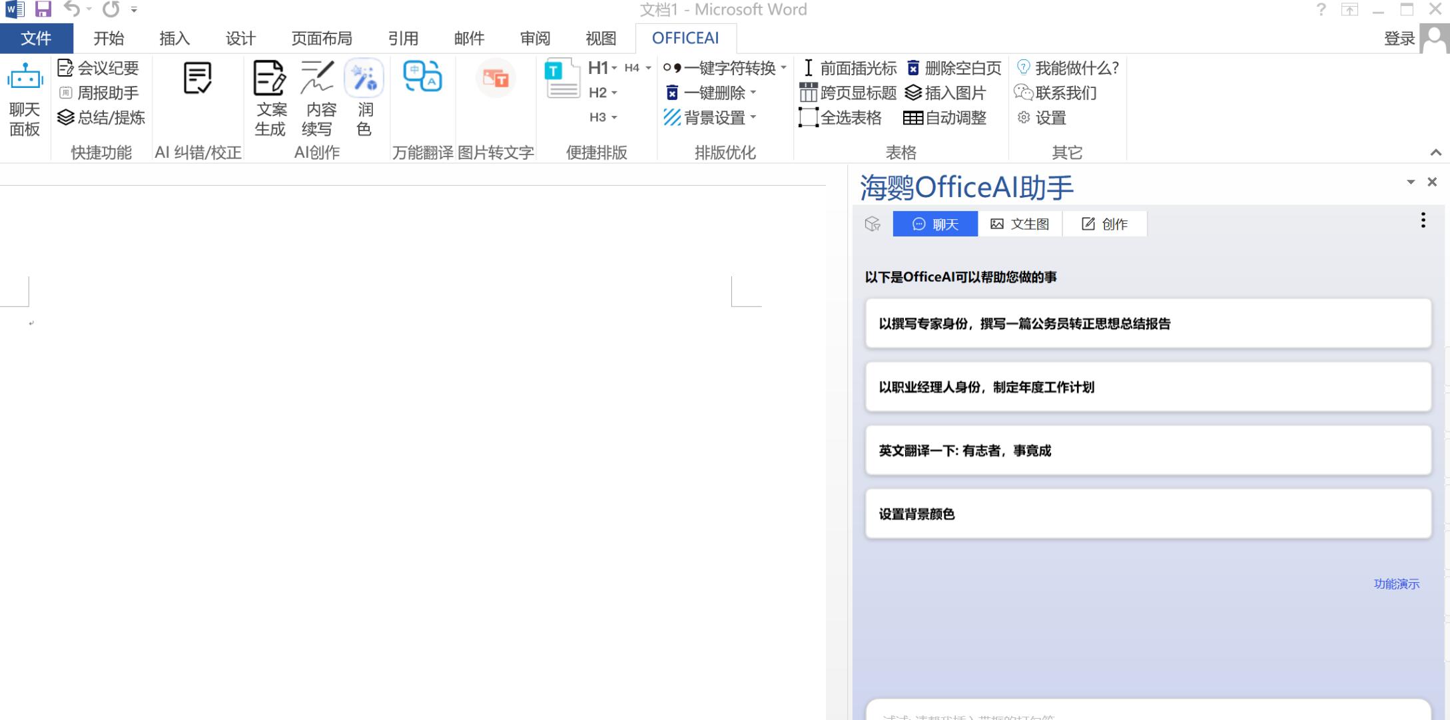
Task: Open the 文件 menu
Action: point(37,38)
